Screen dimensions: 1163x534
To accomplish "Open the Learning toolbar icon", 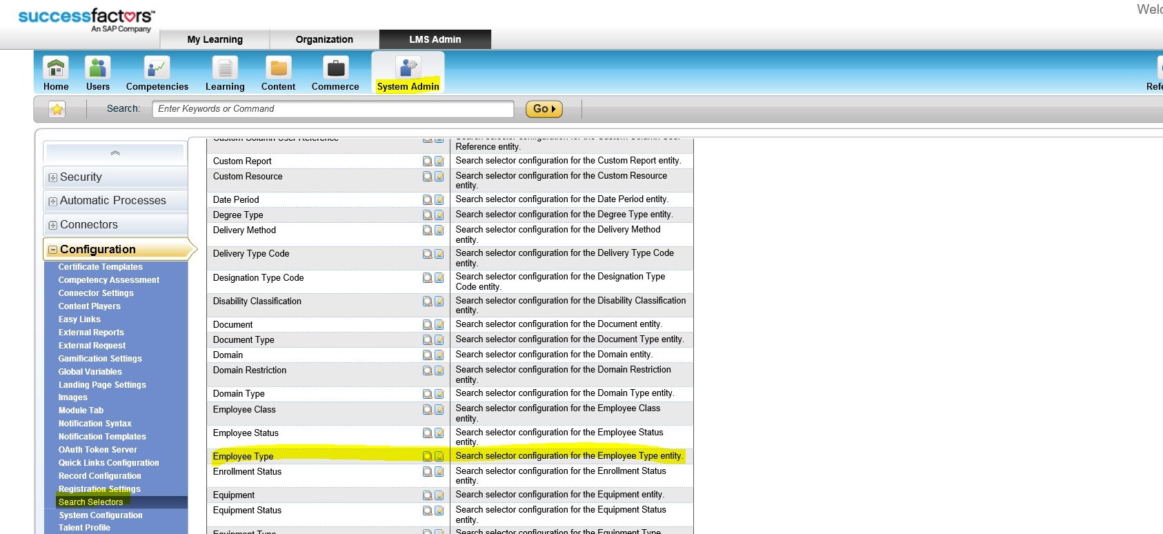I will [x=225, y=68].
